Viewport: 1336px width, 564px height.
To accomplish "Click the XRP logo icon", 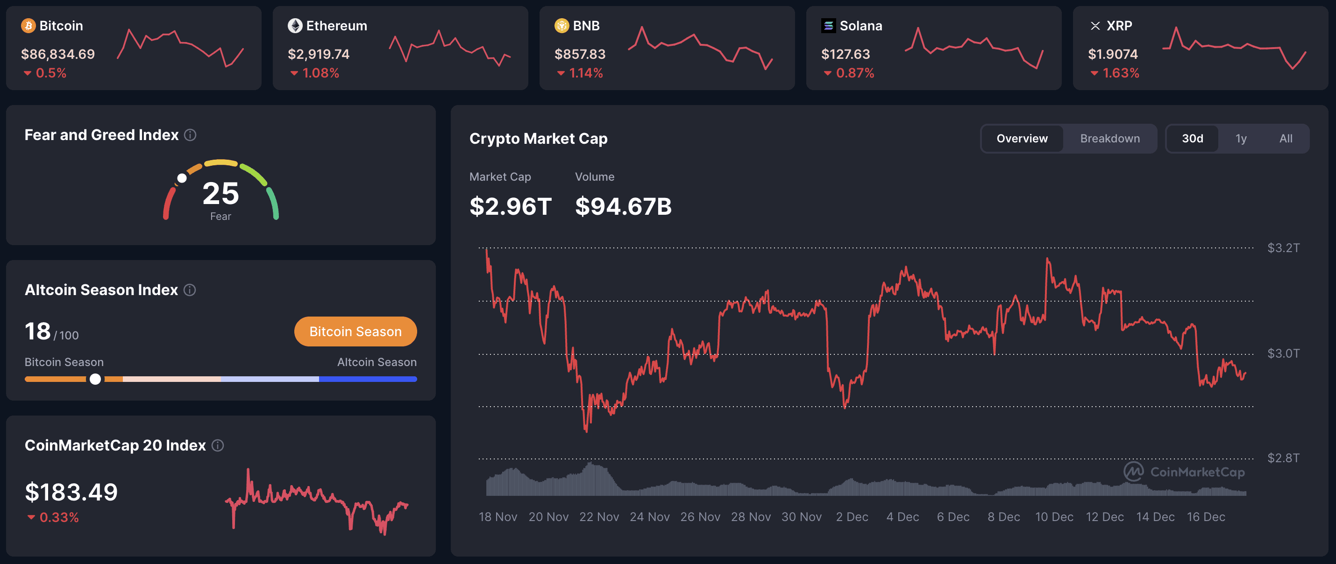I will (x=1095, y=25).
